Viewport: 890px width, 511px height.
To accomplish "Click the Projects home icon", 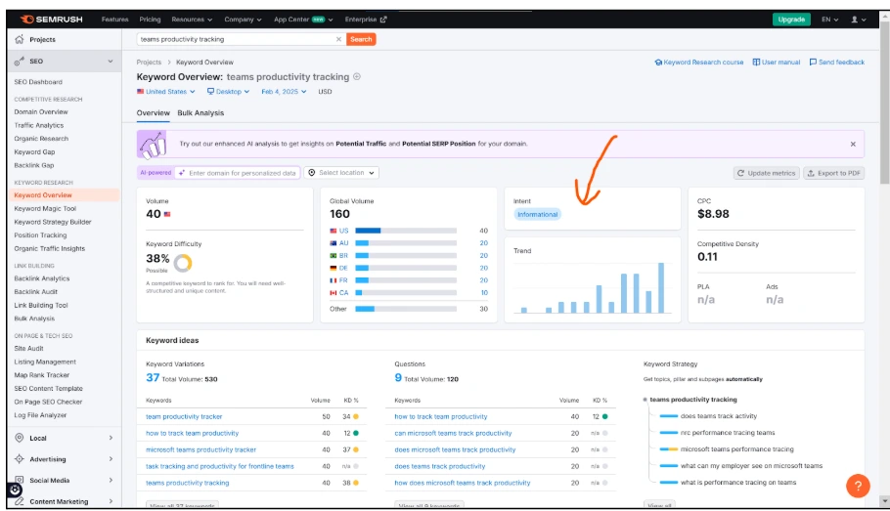I will pyautogui.click(x=20, y=39).
